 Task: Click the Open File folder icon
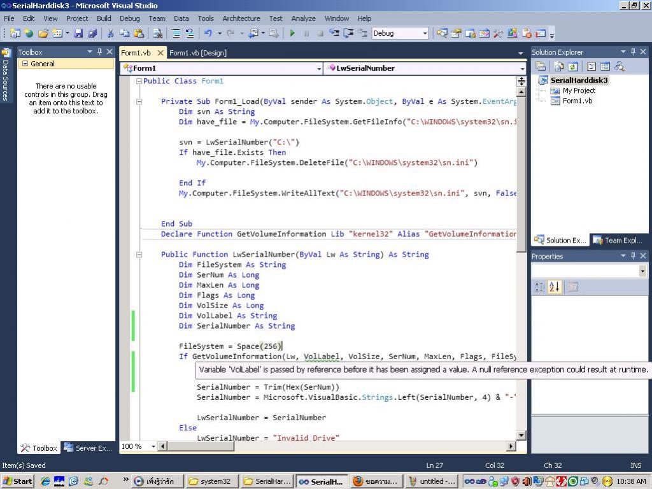(x=43, y=33)
